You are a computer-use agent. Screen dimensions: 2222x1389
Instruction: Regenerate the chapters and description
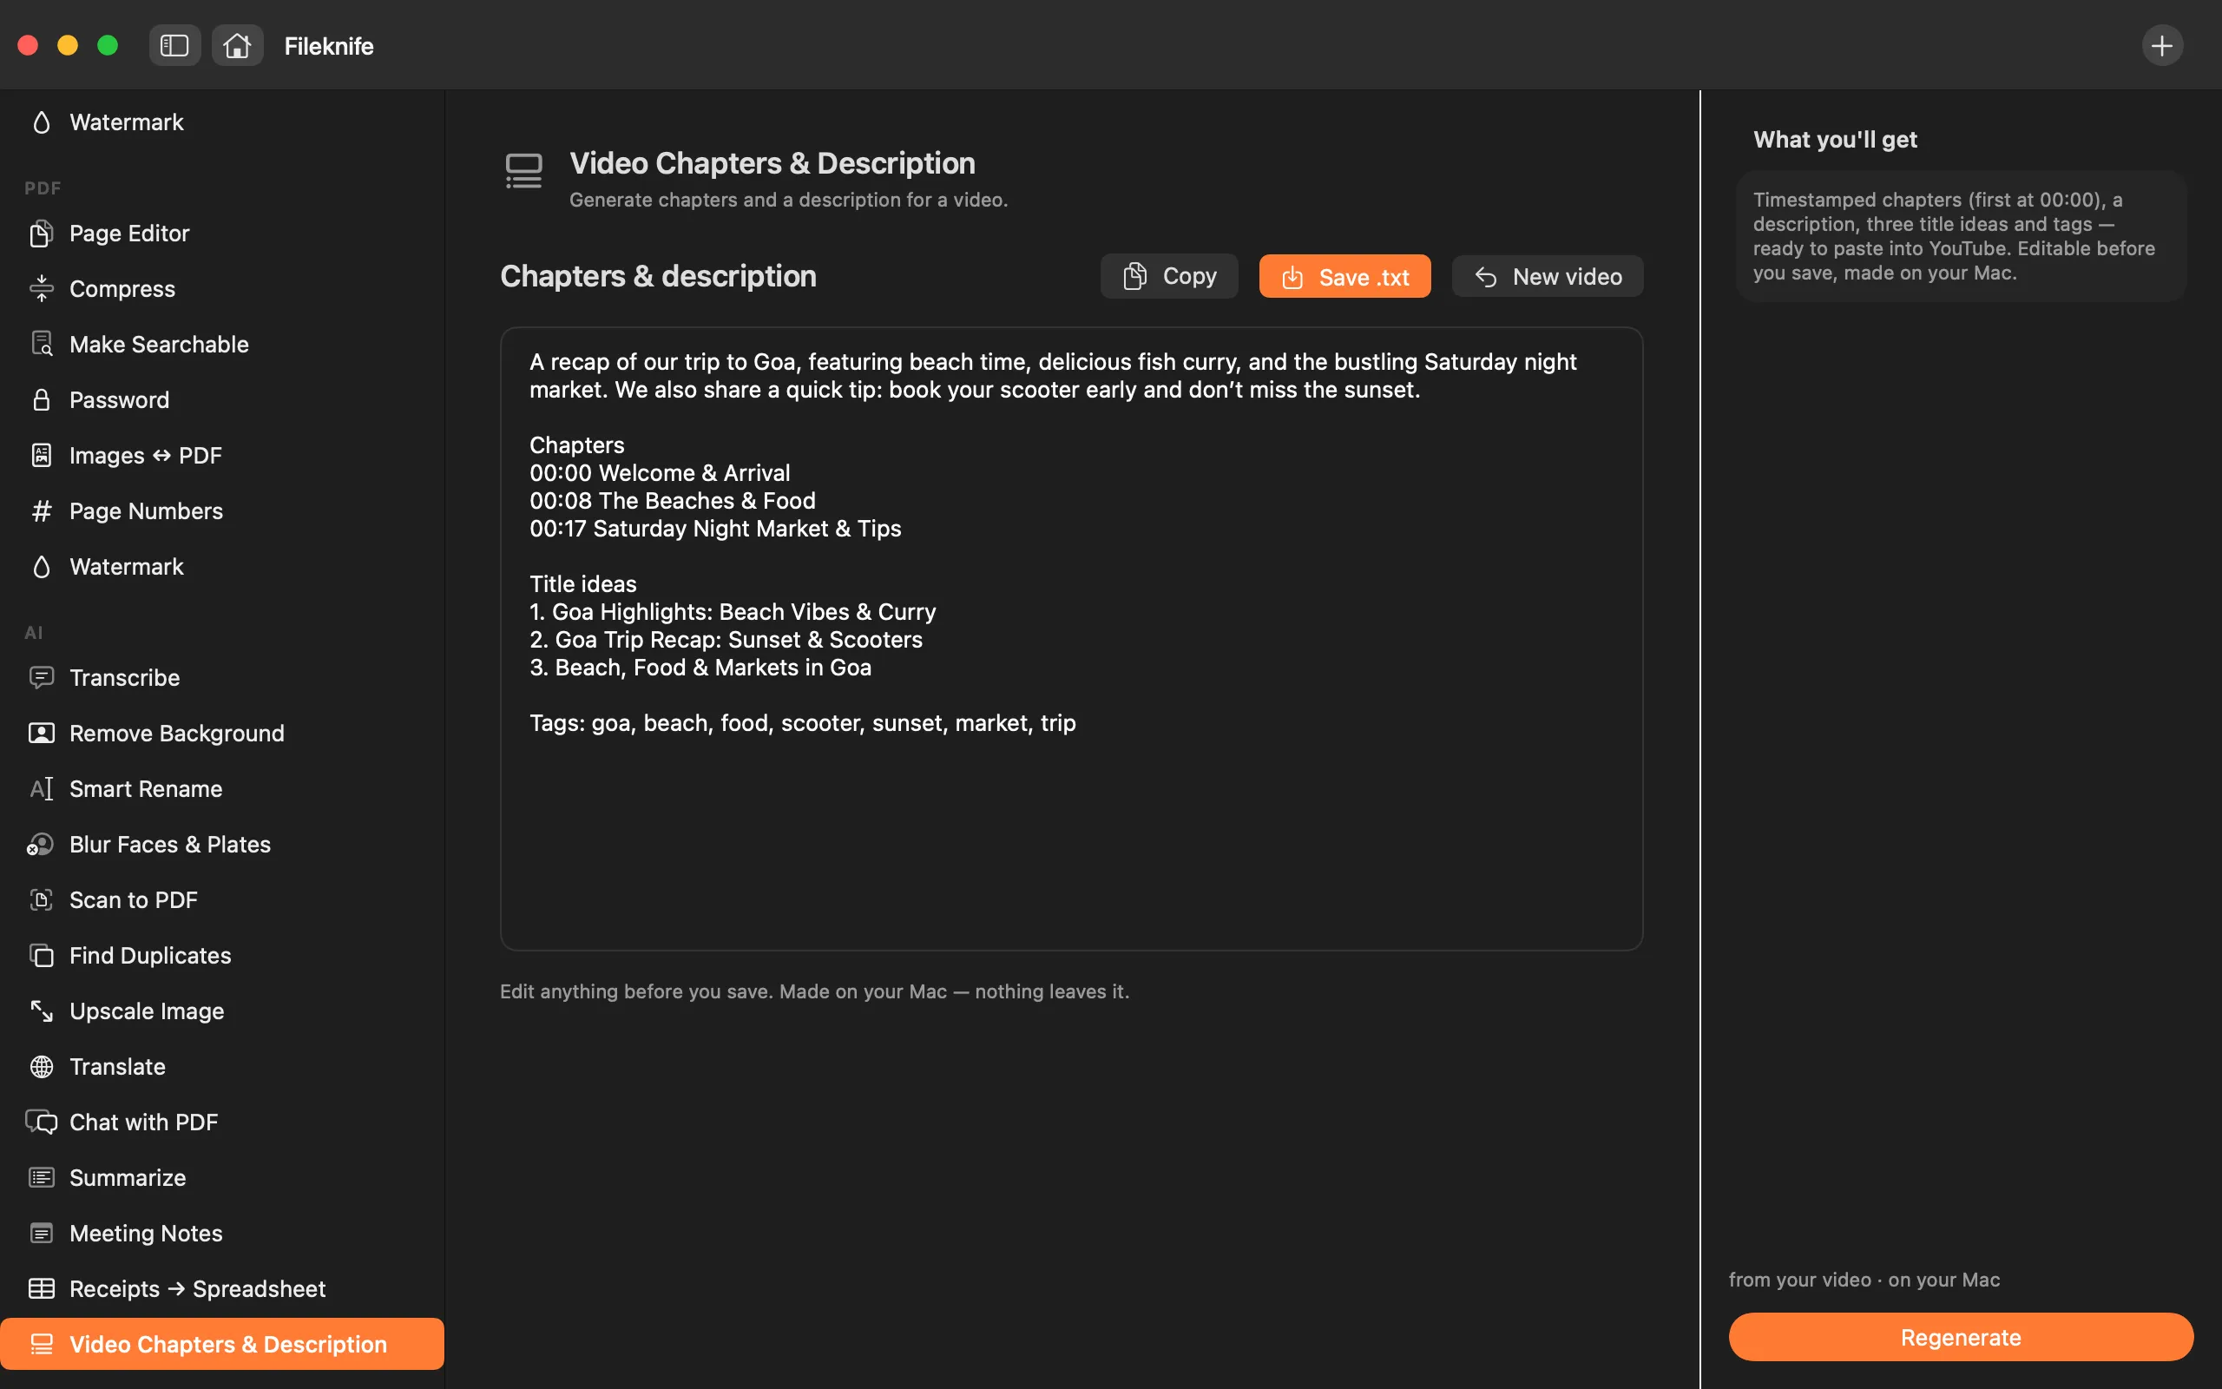coord(1961,1338)
